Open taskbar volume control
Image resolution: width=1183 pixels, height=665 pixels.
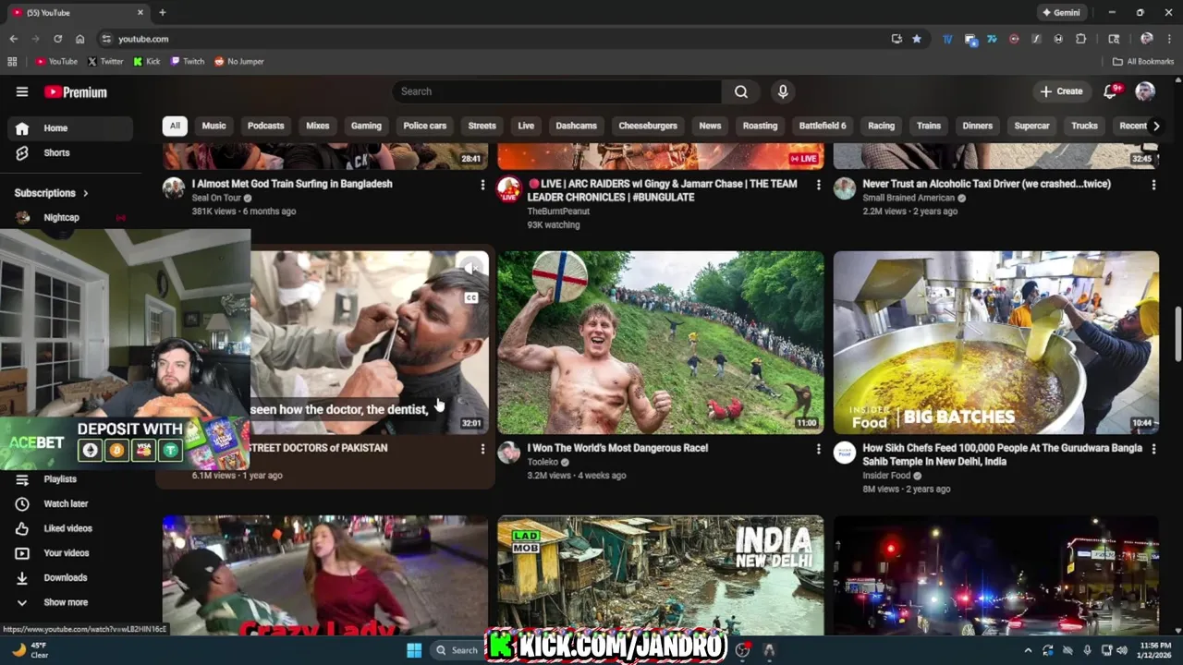point(1121,650)
